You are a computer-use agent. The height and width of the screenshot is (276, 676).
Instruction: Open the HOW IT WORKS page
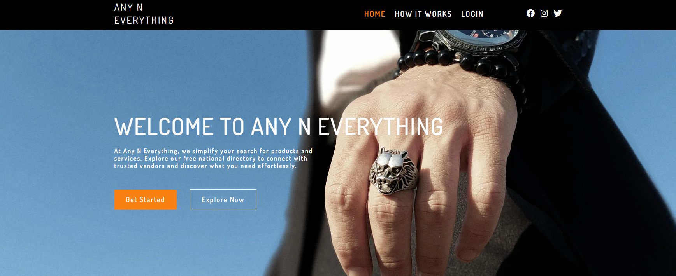pos(423,14)
